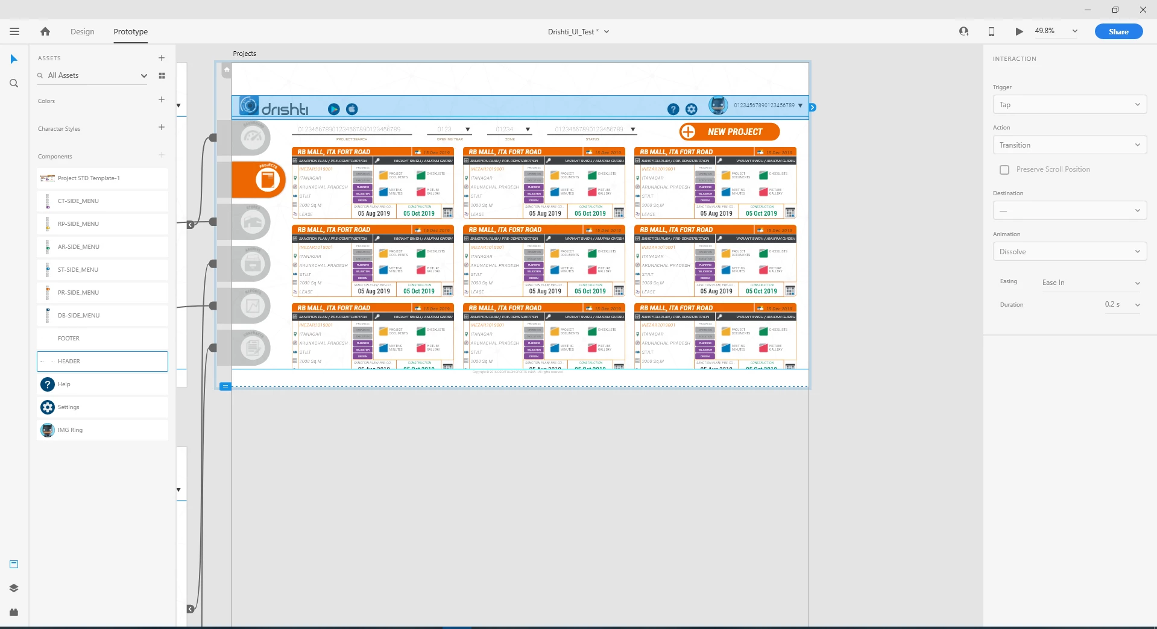Click the invite to document user icon
Screen dimensions: 1157x629
click(x=963, y=31)
